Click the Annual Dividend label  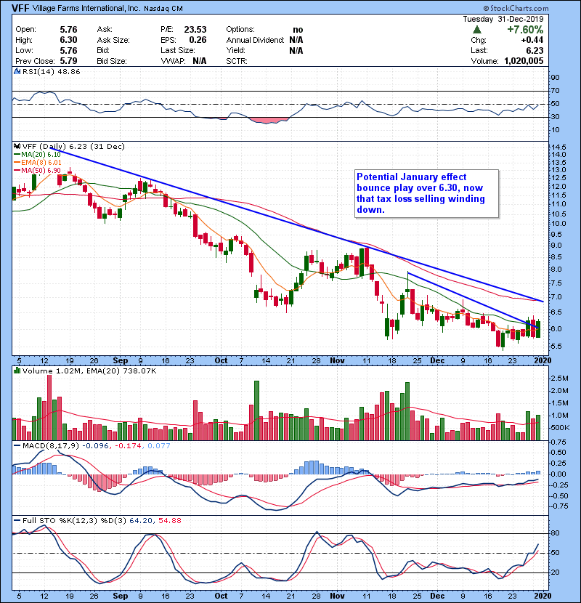tap(256, 40)
